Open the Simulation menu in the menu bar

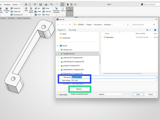pos(7,5)
